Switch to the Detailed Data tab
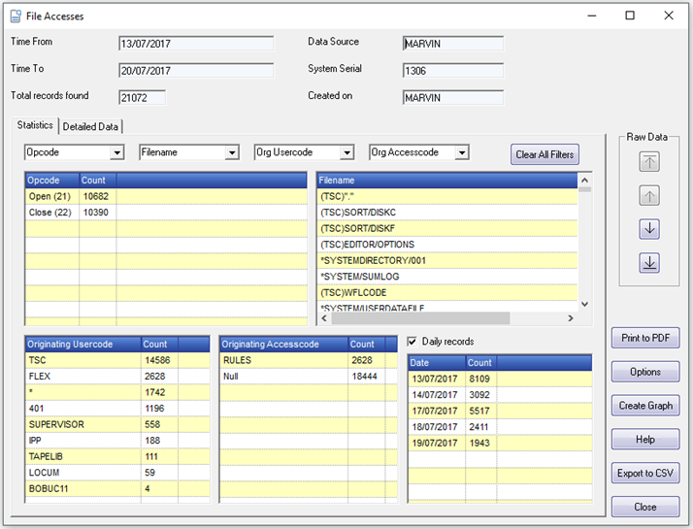Screen dimensions: 693x529 point(90,127)
